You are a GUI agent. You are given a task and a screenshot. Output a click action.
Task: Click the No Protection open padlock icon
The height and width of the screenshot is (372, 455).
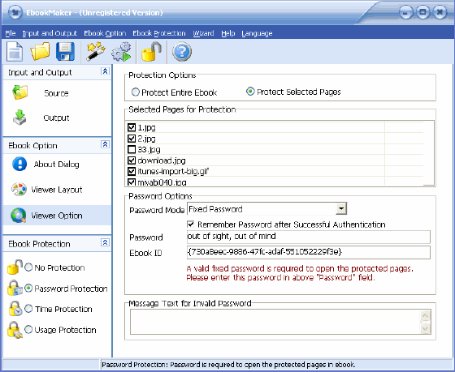(15, 267)
